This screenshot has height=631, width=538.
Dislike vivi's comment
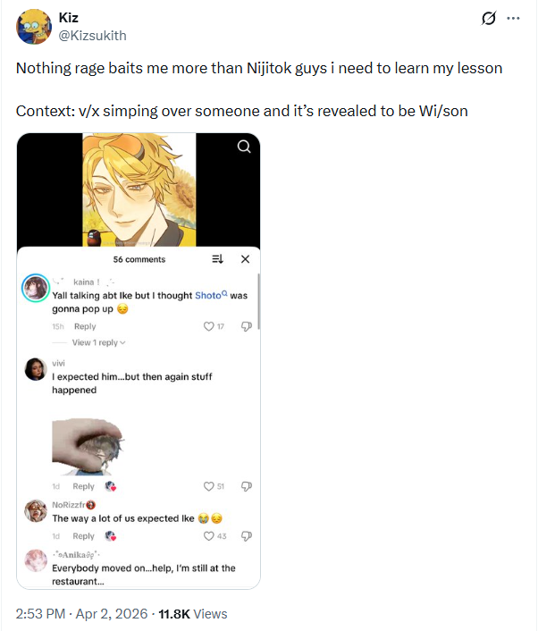click(247, 486)
